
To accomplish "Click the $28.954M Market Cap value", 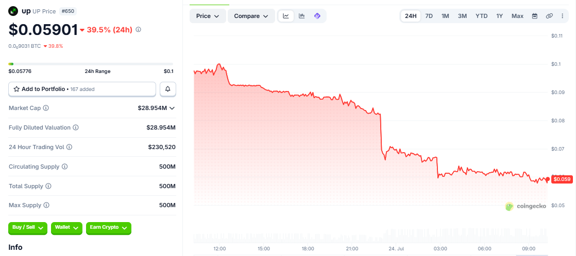I will point(153,108).
